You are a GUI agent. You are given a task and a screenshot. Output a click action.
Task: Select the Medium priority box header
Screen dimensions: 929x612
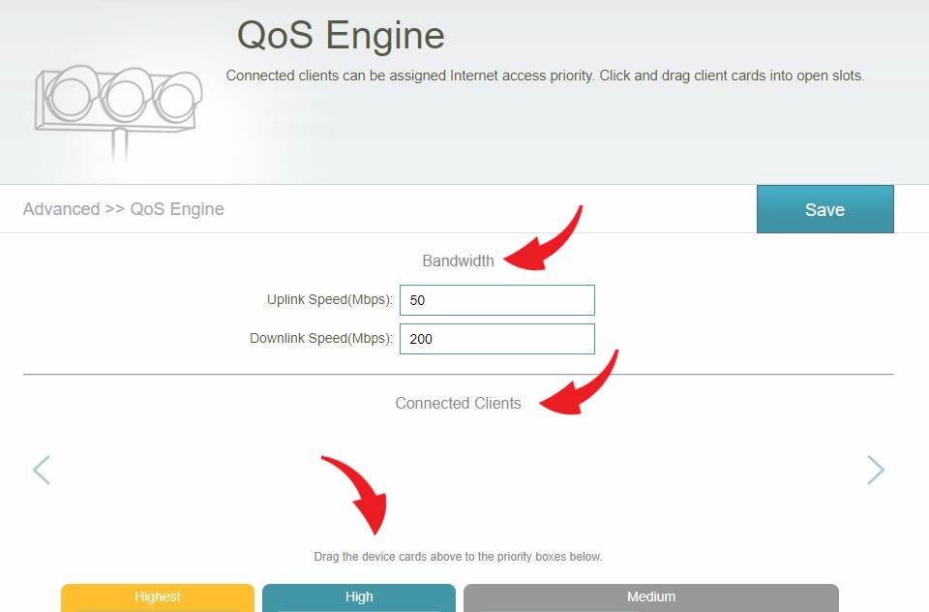pos(651,597)
